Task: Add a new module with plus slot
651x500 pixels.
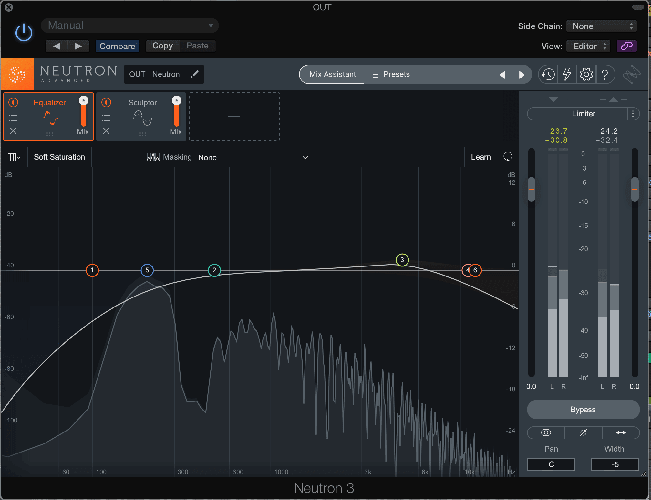Action: click(234, 117)
